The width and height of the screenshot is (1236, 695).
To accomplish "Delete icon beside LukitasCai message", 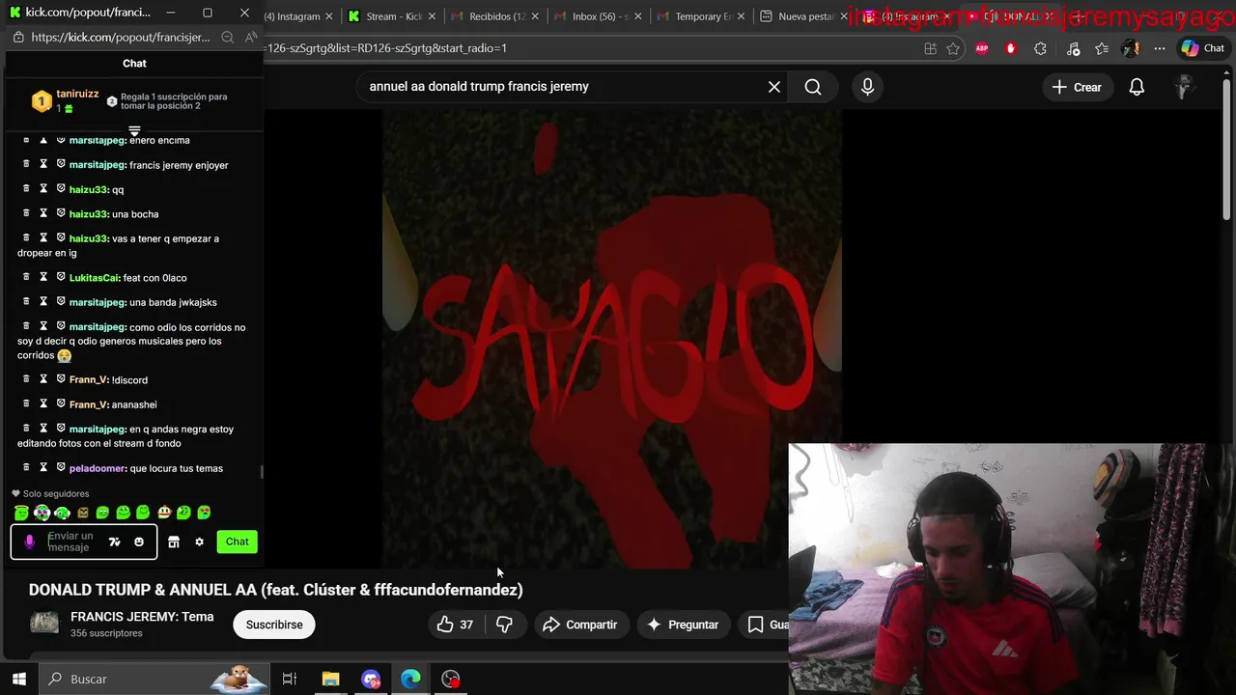I will point(26,277).
